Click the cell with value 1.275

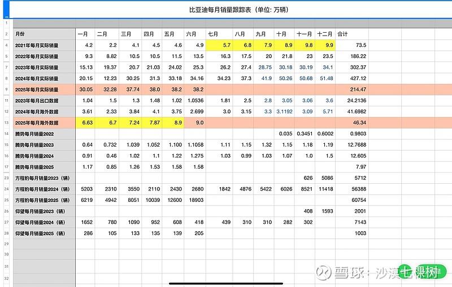point(195,156)
